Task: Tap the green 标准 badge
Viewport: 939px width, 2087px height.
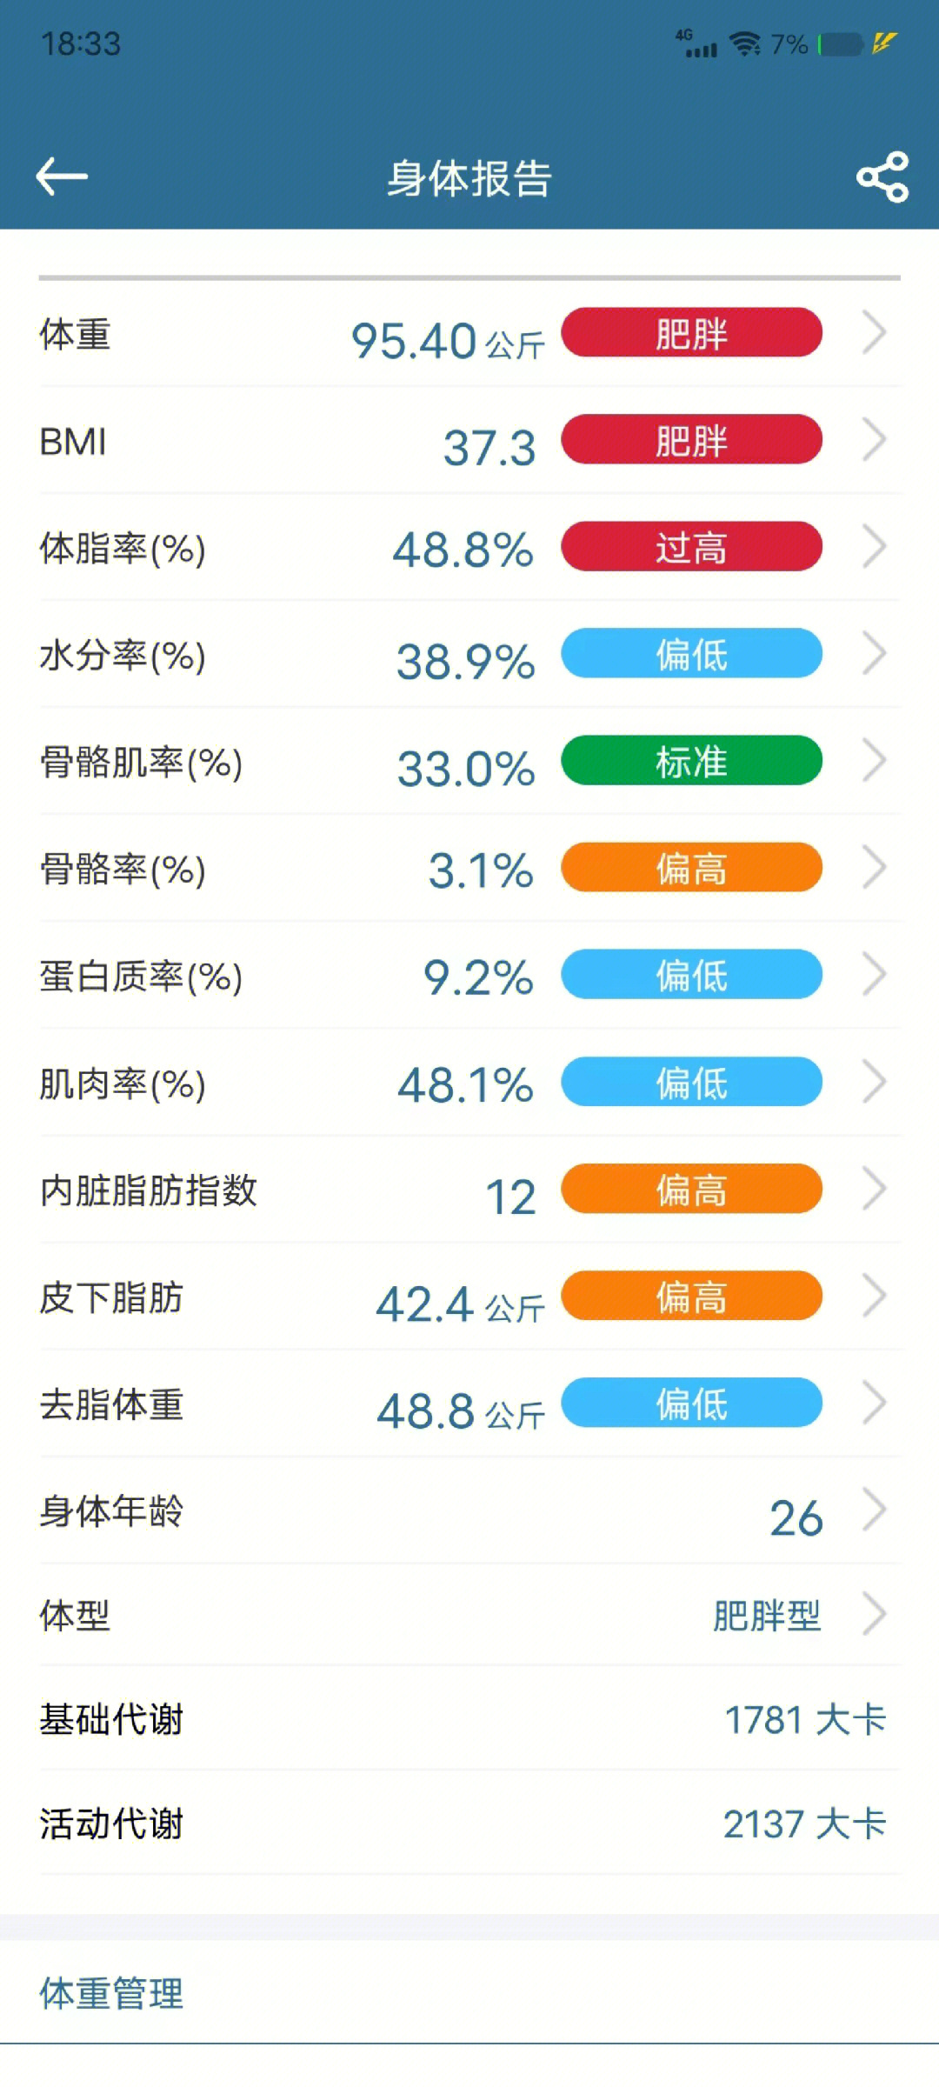Action: coord(691,760)
